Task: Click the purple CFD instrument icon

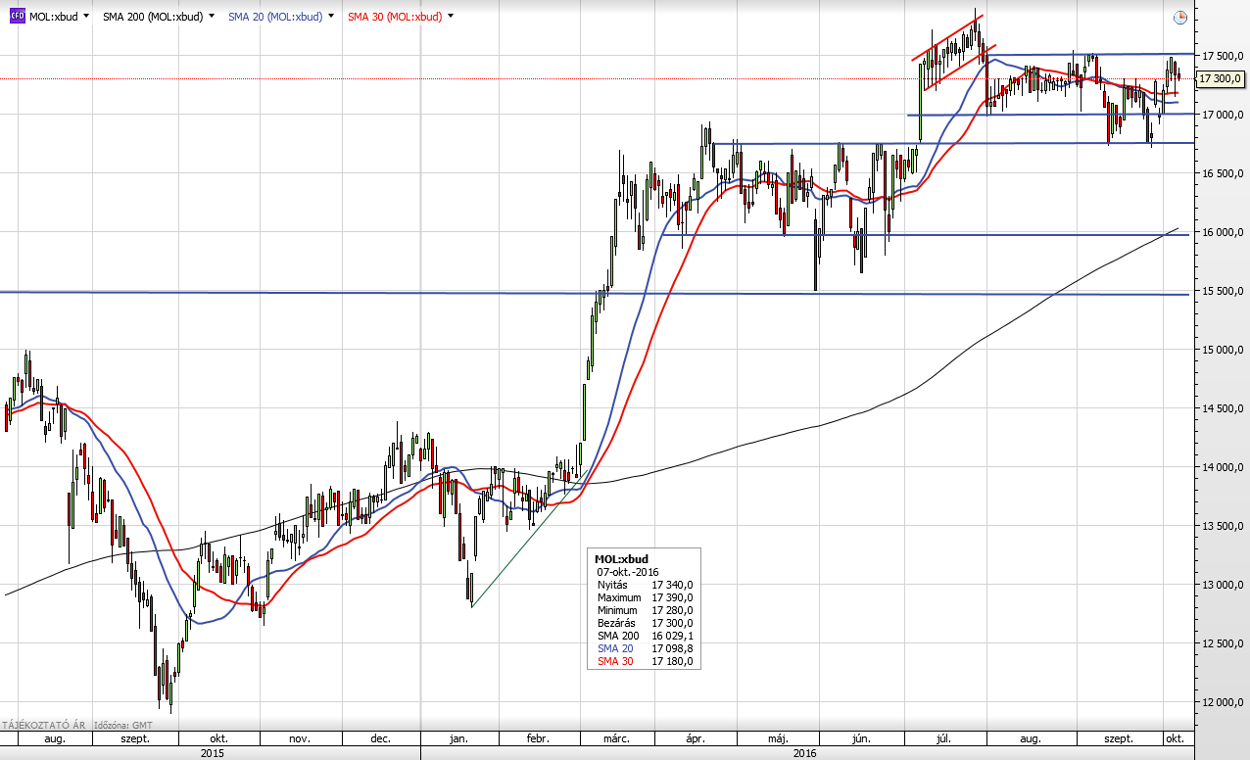Action: [x=17, y=17]
